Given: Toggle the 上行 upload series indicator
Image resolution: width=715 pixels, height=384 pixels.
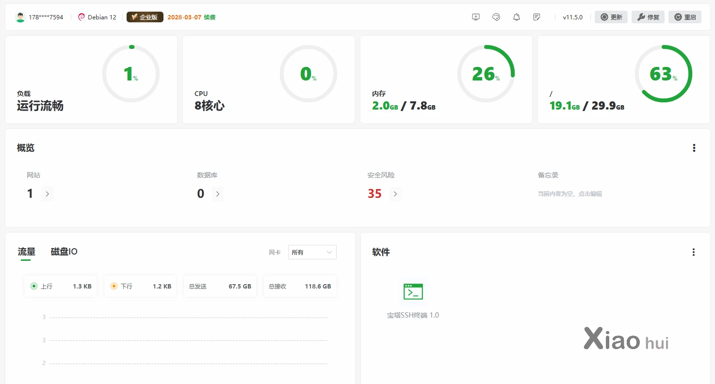Looking at the screenshot, I should click(x=34, y=286).
